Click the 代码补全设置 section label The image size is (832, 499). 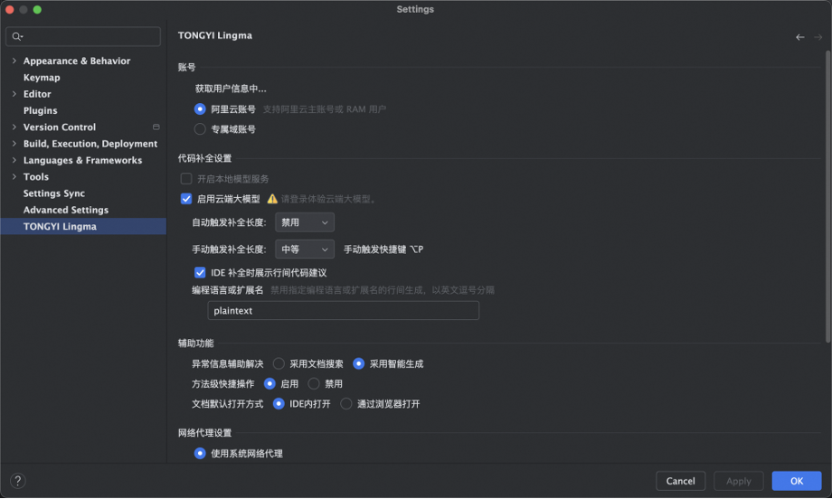click(204, 158)
